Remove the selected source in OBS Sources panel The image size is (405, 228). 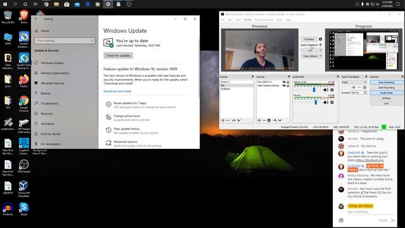[264, 120]
